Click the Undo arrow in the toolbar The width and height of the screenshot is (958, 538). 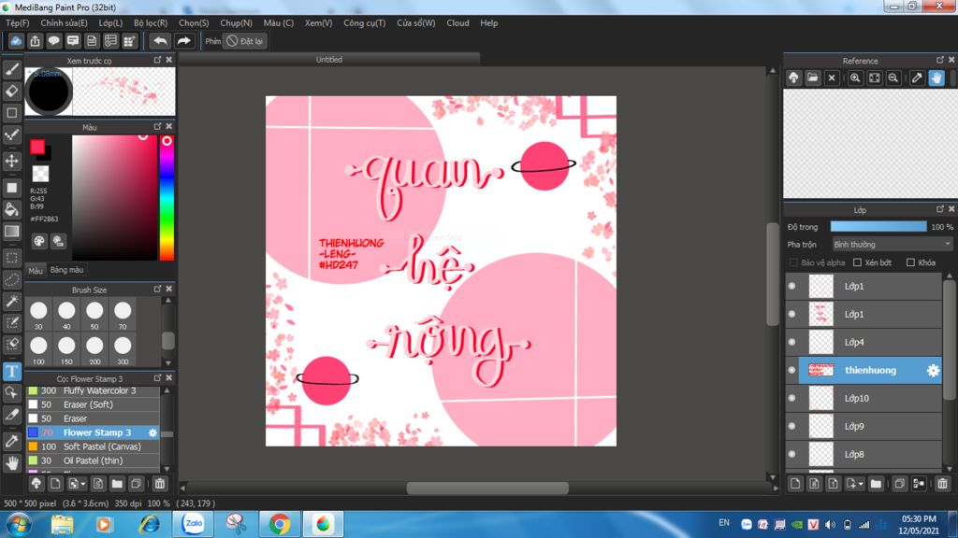(x=160, y=41)
